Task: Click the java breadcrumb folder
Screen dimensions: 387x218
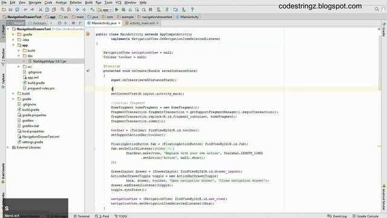Action: (x=93, y=17)
